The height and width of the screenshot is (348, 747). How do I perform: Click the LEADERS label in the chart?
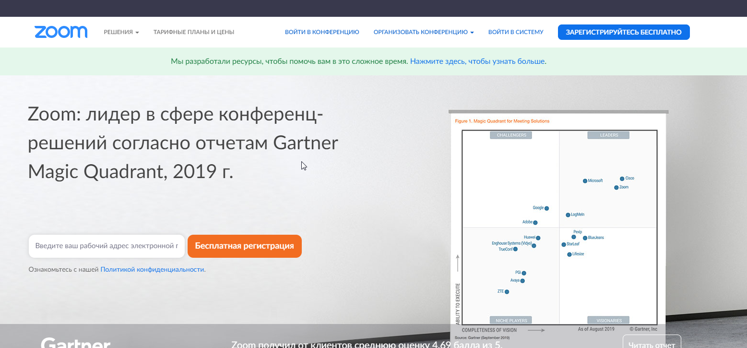point(609,135)
